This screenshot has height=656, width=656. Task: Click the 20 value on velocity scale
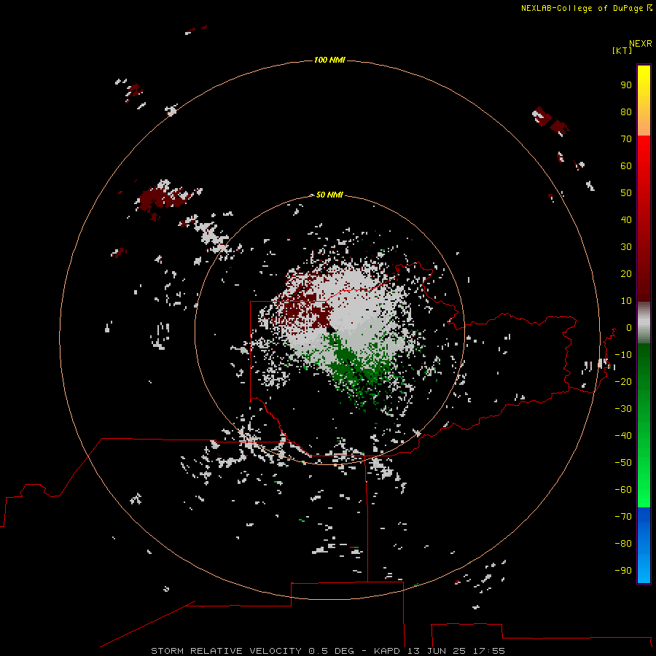coord(626,274)
